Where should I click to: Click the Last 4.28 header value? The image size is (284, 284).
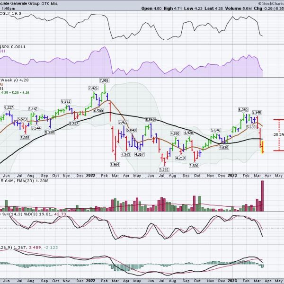click(x=214, y=9)
